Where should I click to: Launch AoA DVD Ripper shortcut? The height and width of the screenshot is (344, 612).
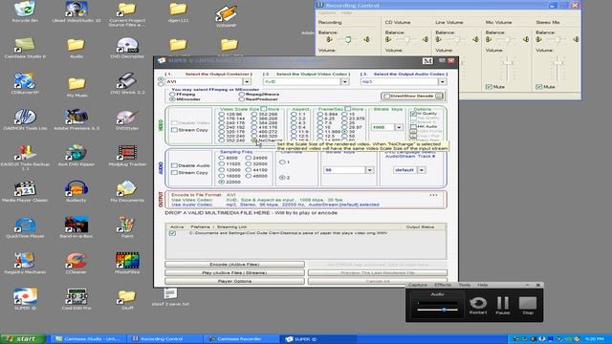76,155
